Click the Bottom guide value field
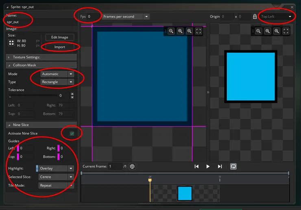Viewport: 301px width, 210px height. click(67, 156)
